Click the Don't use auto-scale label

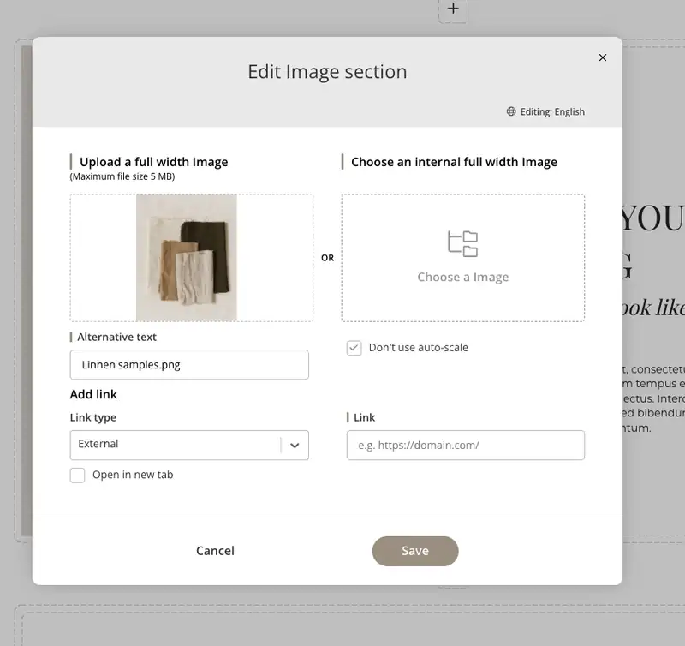tap(419, 348)
